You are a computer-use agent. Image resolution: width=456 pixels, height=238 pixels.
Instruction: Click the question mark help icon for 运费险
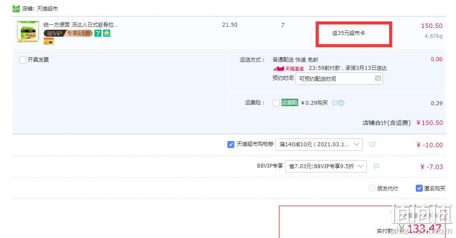pos(341,103)
